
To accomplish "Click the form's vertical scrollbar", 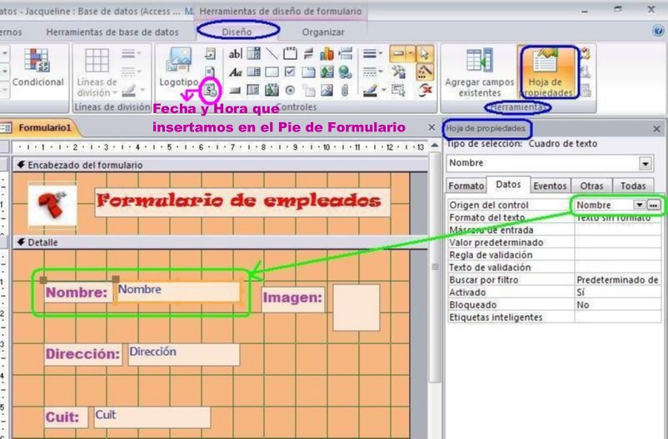I will tap(435, 267).
